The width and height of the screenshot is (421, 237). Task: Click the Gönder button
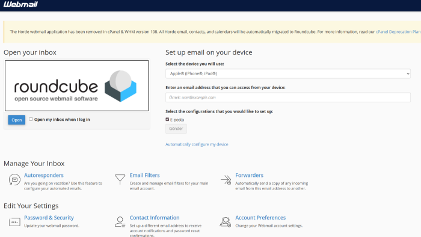[x=176, y=129]
